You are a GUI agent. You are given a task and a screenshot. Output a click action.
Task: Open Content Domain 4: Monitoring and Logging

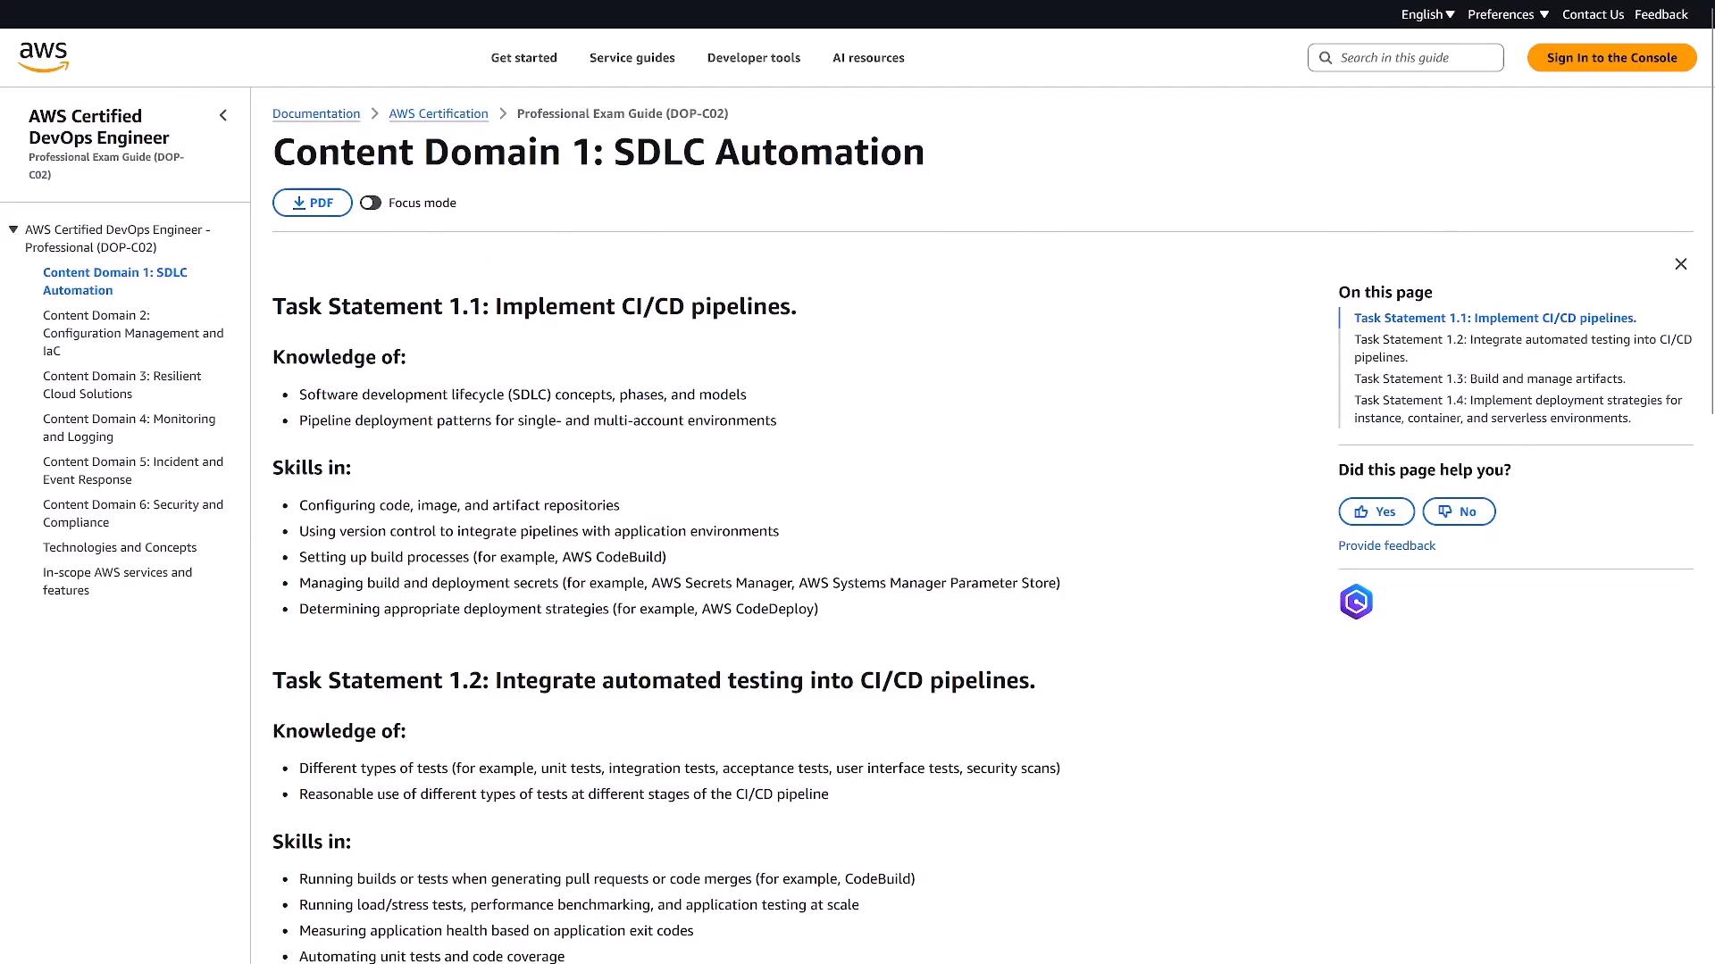(x=129, y=428)
